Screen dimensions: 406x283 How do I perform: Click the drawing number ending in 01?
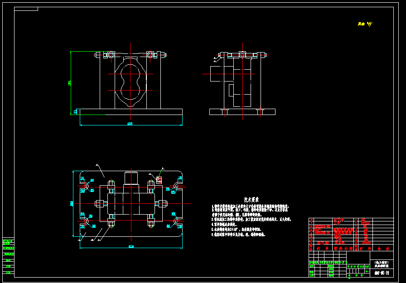click(382, 273)
